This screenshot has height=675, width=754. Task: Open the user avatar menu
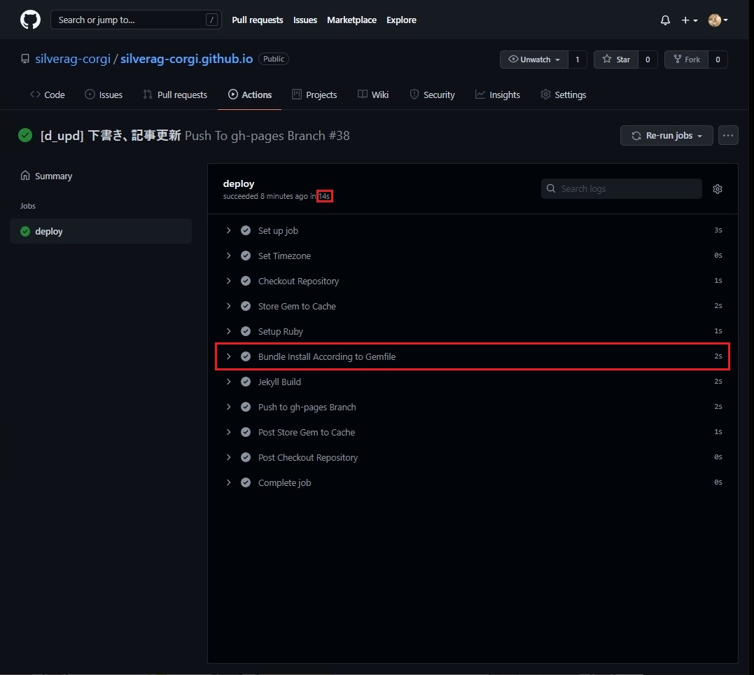coord(718,20)
